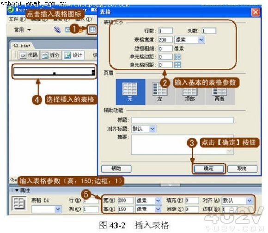Collapse the 属性 panel
This screenshot has width=268, height=233.
(x=17, y=190)
